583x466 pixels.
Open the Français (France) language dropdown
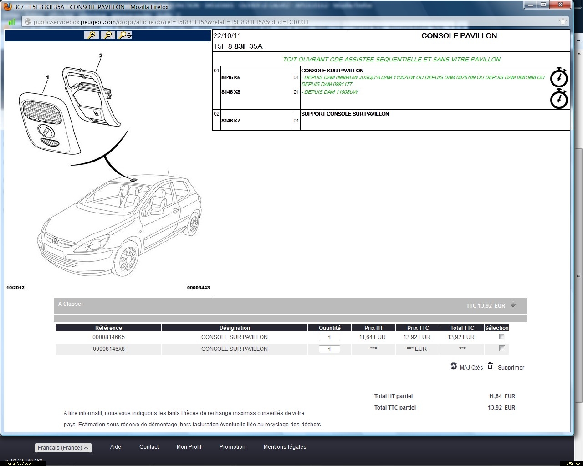click(x=63, y=448)
